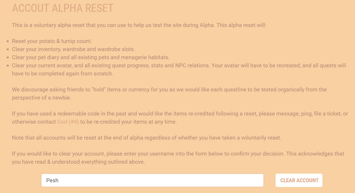
Task: Click the "have to be completed again from scratch" line
Action: tap(62, 74)
